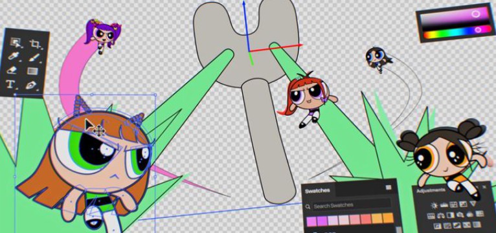496x233 pixels.
Task: Click the magnifier icon in Swatches search
Action: [x=308, y=207]
